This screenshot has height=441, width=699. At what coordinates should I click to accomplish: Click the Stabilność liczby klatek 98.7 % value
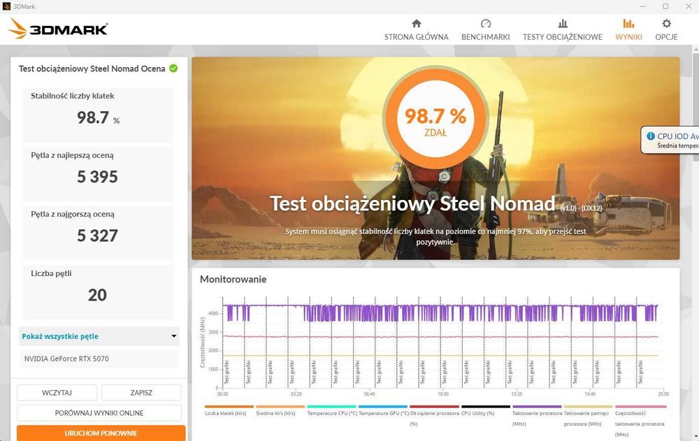coord(98,117)
